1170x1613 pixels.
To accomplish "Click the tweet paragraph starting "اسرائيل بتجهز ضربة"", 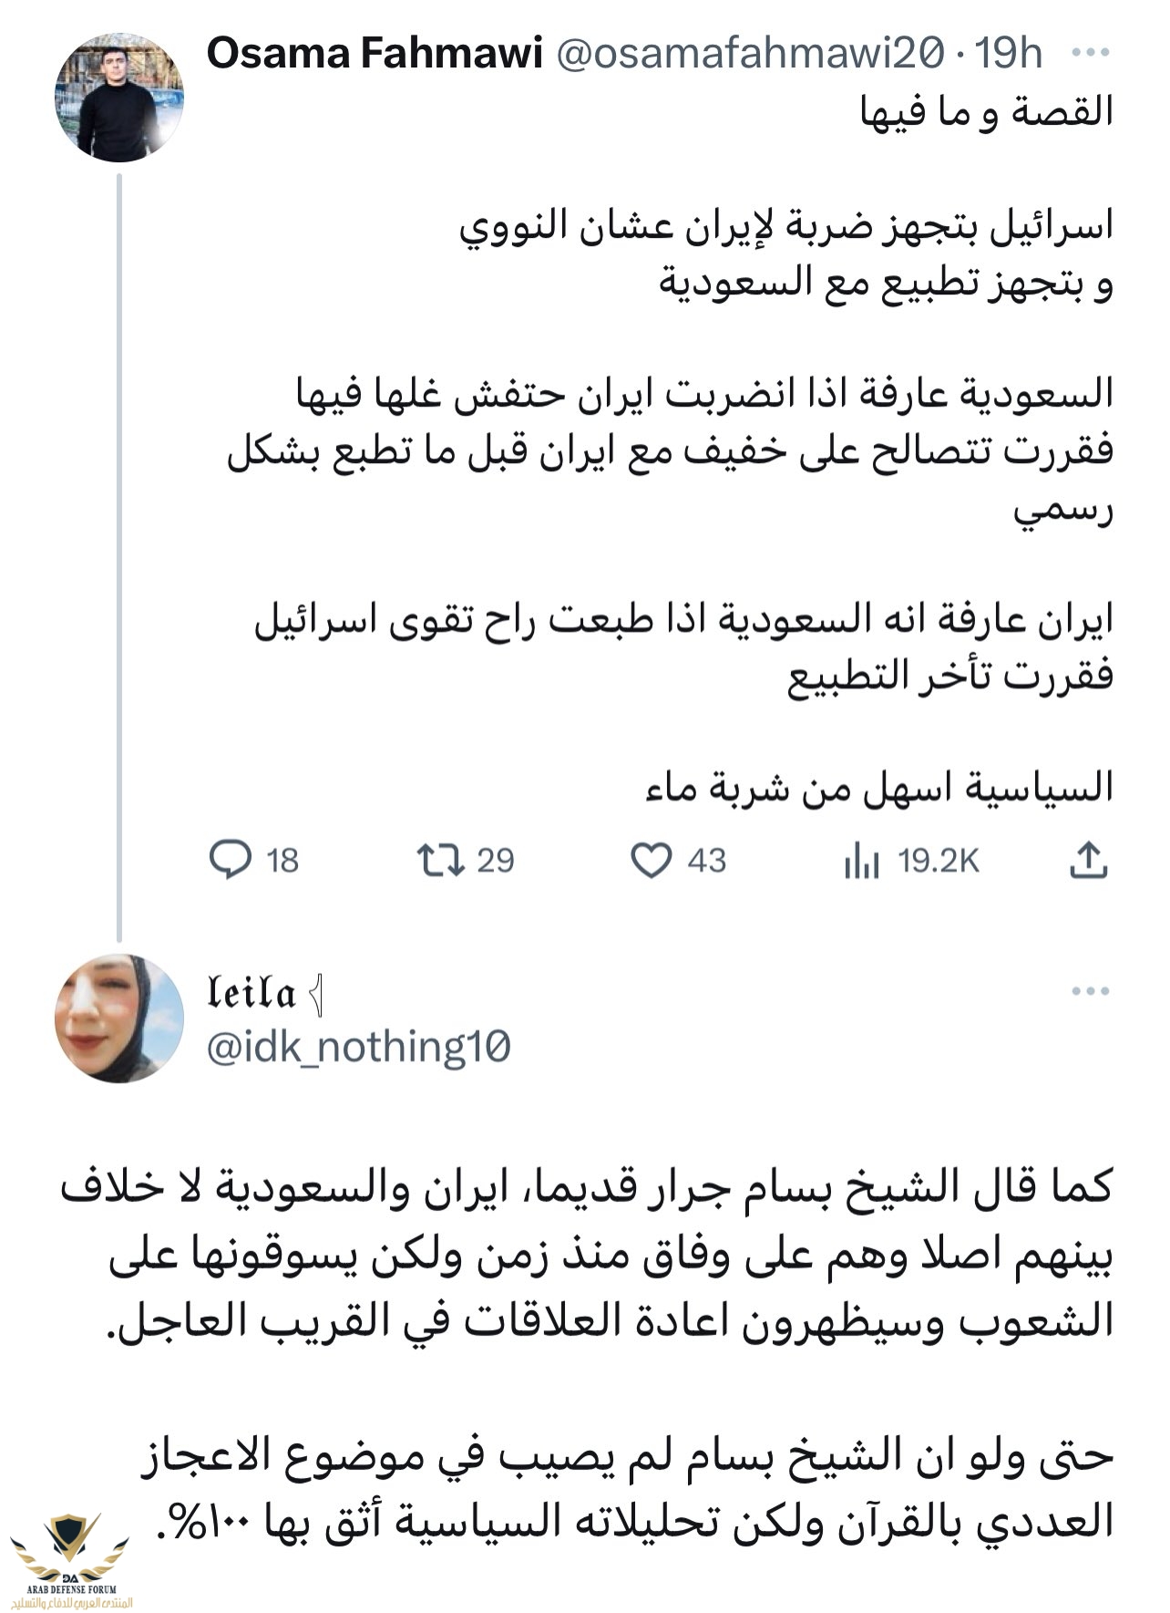I will 785,253.
